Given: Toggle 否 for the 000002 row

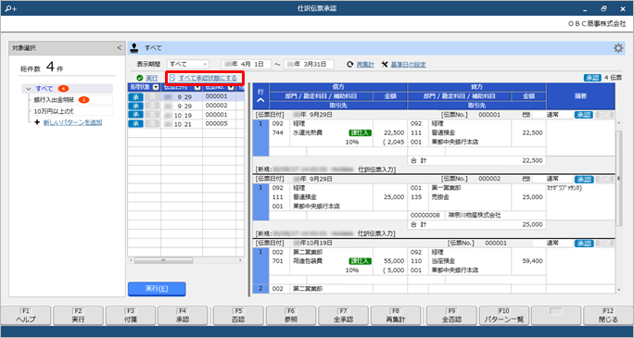Looking at the screenshot, I should (x=151, y=106).
